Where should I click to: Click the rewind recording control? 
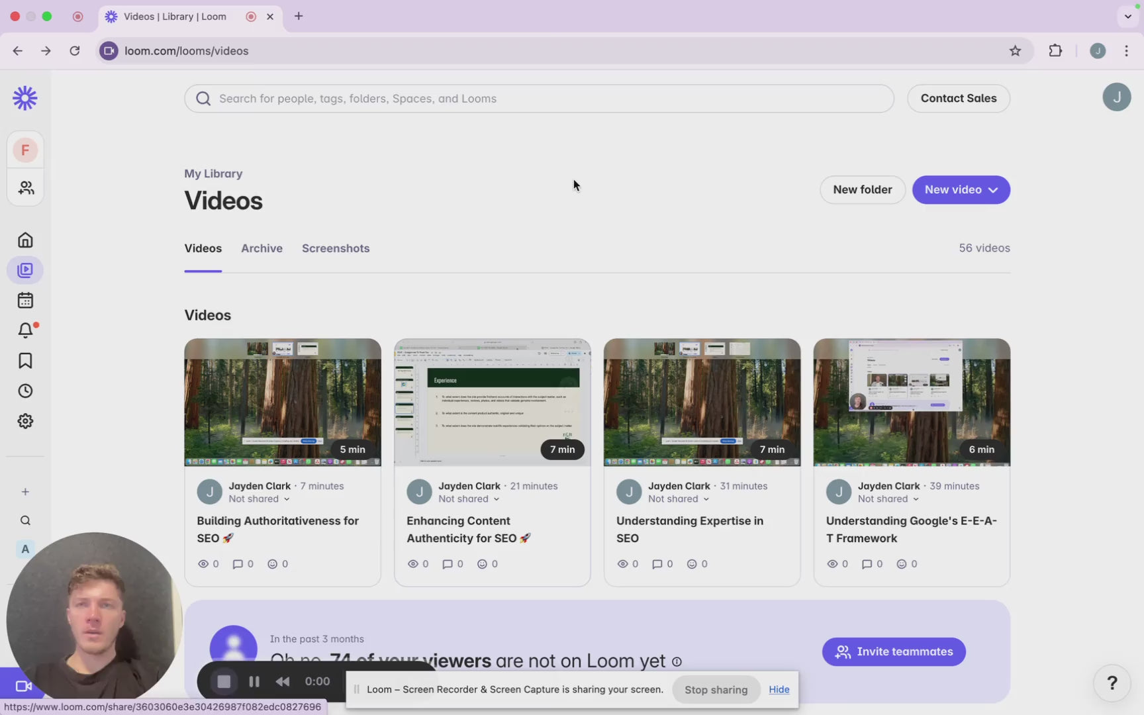(283, 681)
